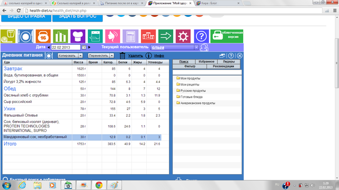Select Мандариновый сок row
This screenshot has height=190, width=339.
coord(82,137)
